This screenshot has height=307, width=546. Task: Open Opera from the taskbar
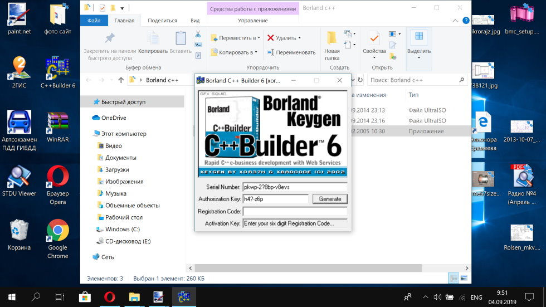point(110,297)
